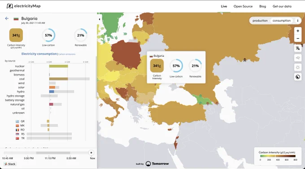305x169 pixels.
Task: Zoom in on the map with the plus button
Action: [x=298, y=31]
